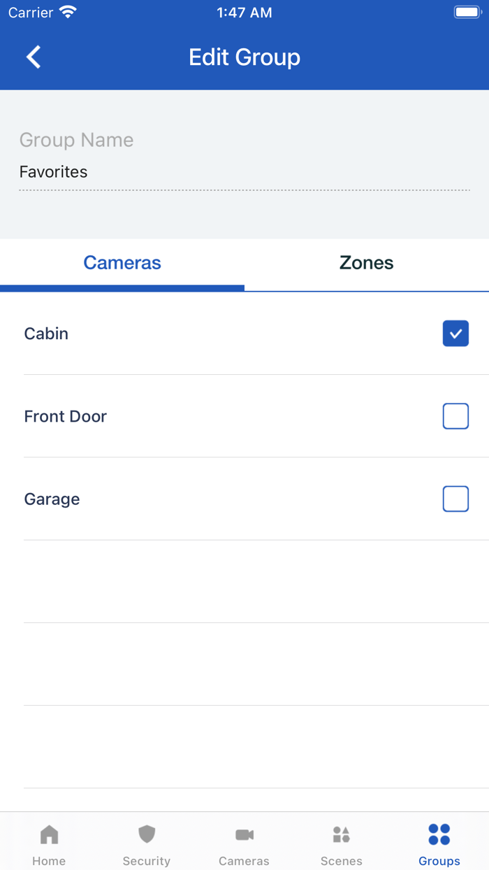
Task: Select the Front Door camera row
Action: click(x=65, y=416)
